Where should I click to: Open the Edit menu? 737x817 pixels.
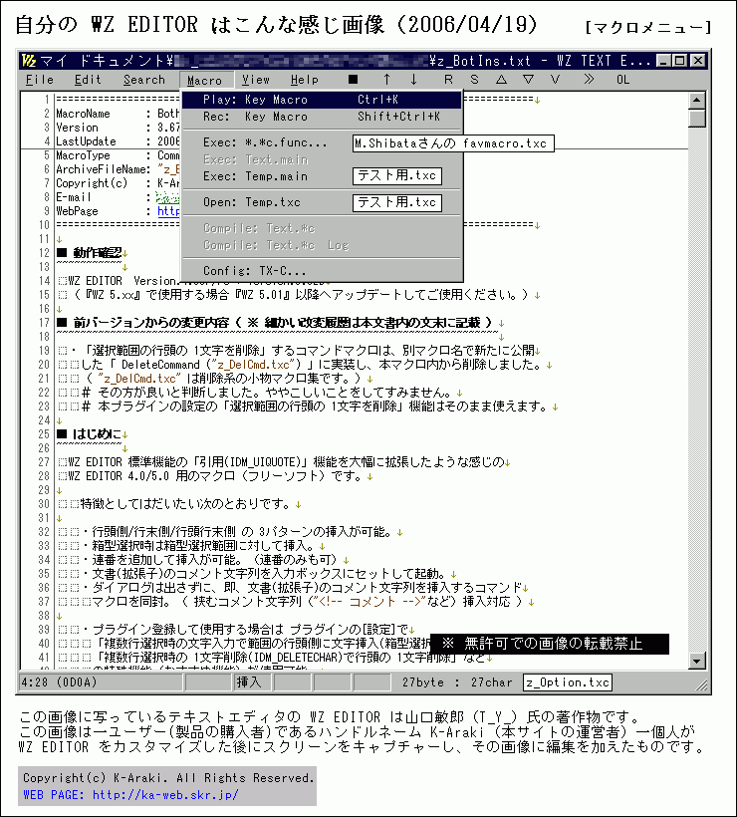88,80
